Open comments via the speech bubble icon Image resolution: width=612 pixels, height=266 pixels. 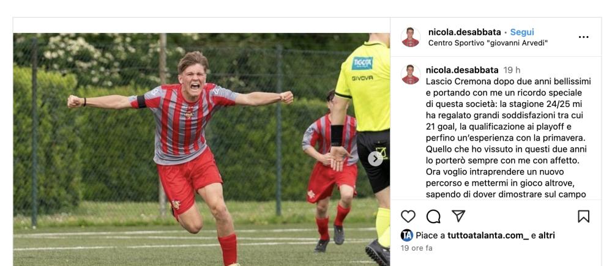433,216
